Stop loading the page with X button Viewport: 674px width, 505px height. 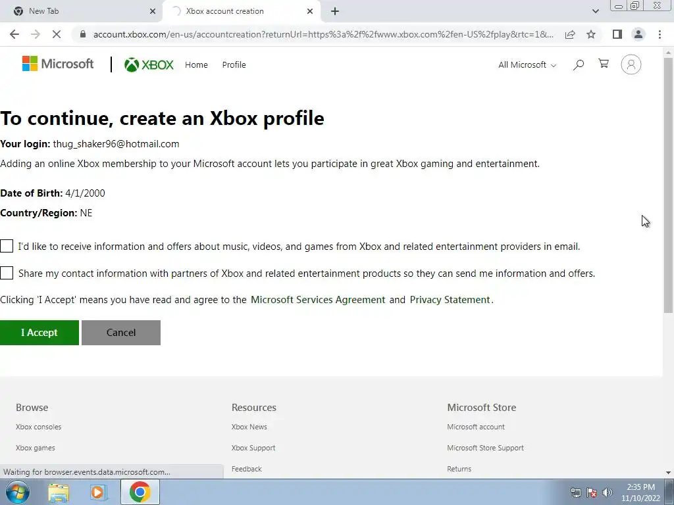click(x=57, y=34)
